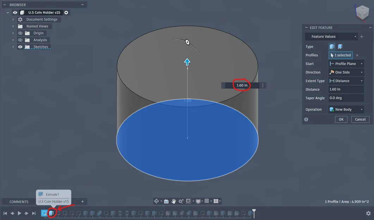
Task: Click the Document Settings gear icon
Action: [20, 19]
